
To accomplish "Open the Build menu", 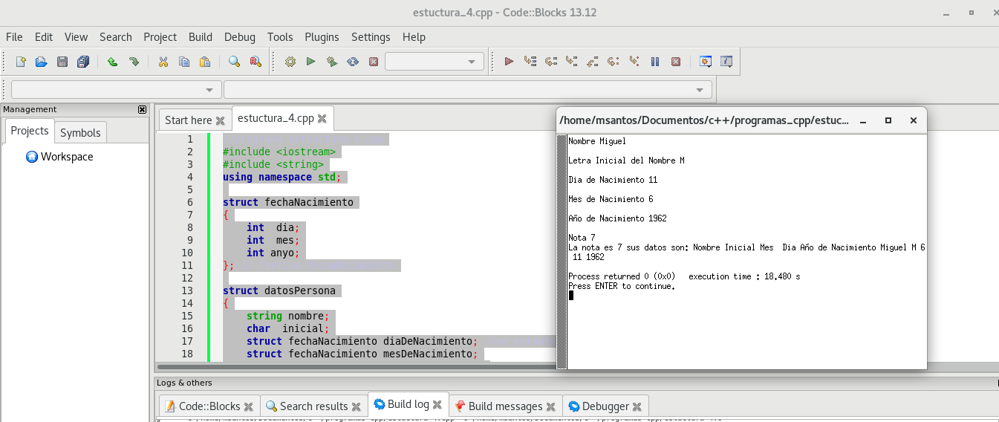I will (x=200, y=37).
